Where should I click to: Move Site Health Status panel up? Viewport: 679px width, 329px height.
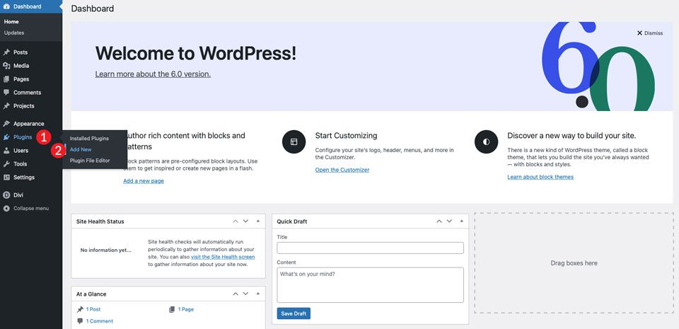pos(236,221)
